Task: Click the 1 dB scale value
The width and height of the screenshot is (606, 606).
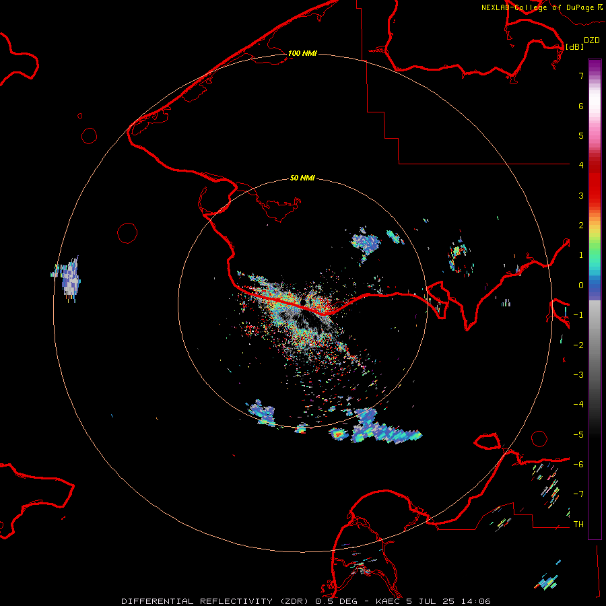Action: (x=581, y=255)
